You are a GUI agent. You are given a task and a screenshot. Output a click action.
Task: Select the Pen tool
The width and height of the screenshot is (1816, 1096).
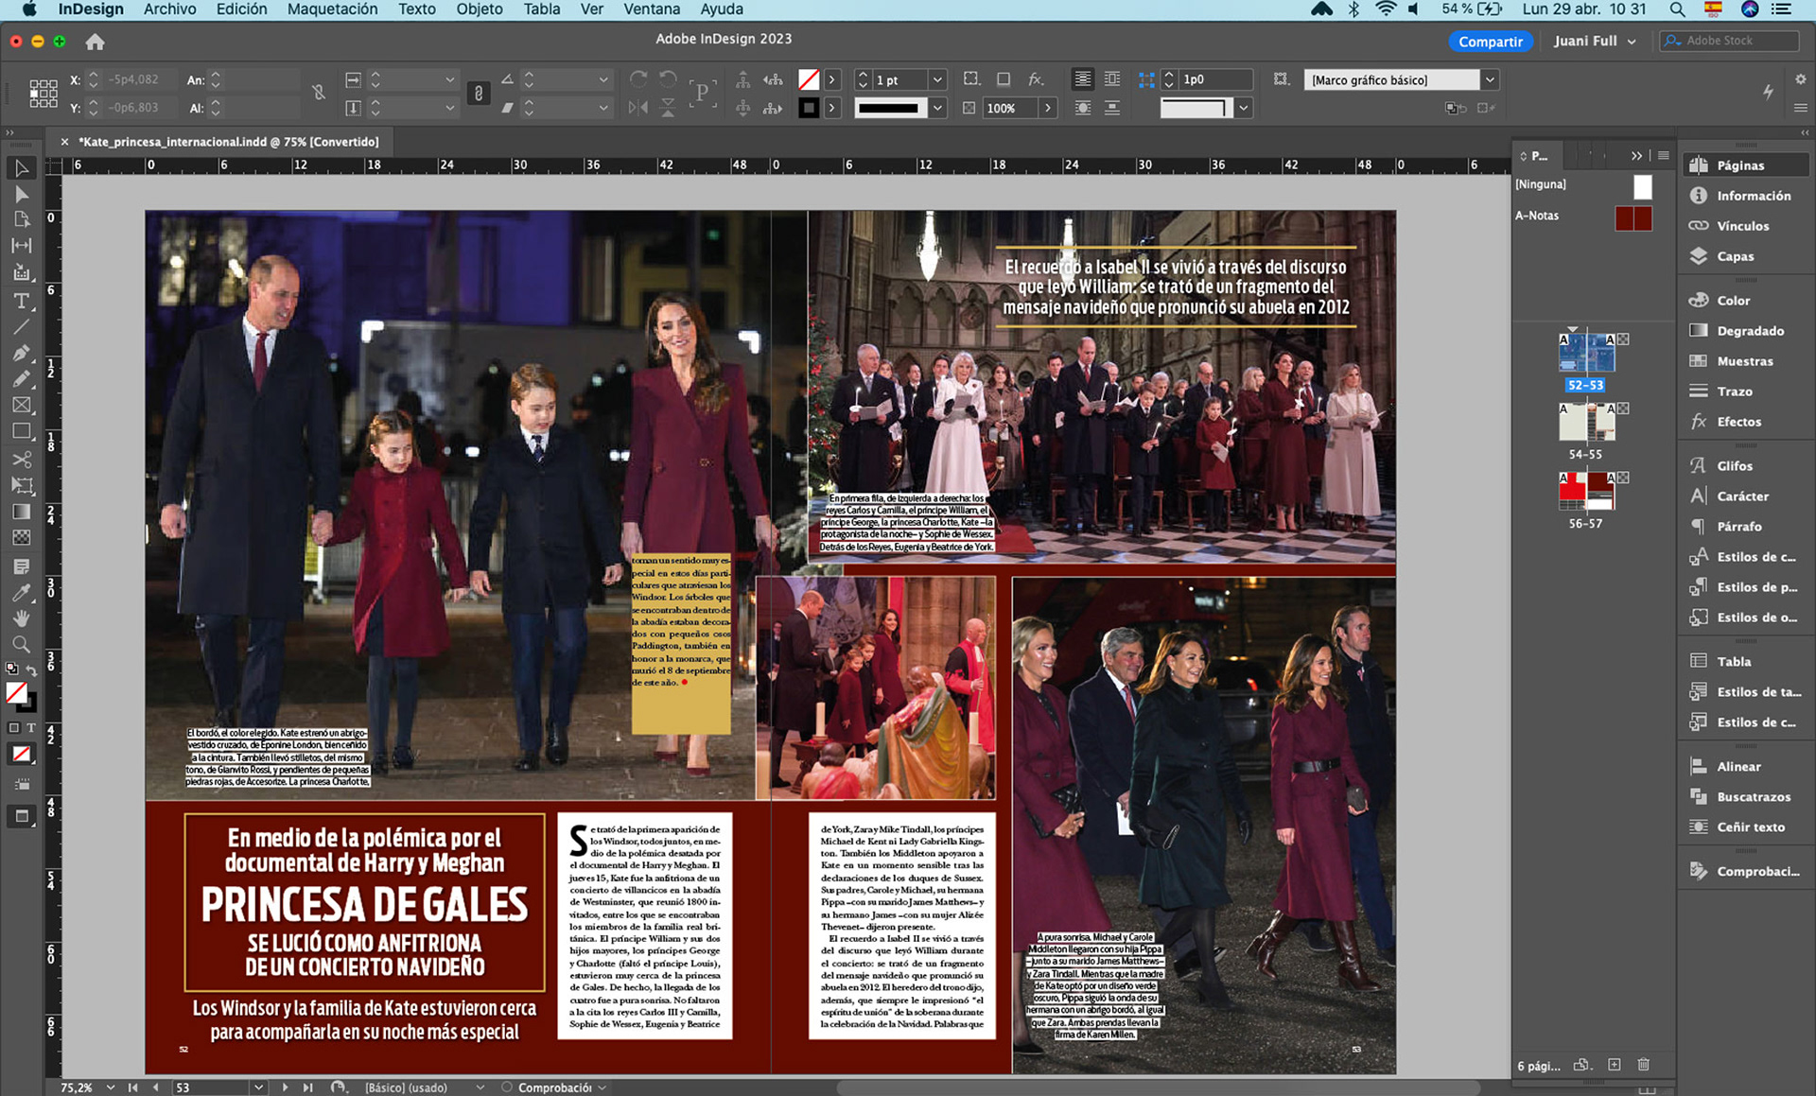[21, 353]
